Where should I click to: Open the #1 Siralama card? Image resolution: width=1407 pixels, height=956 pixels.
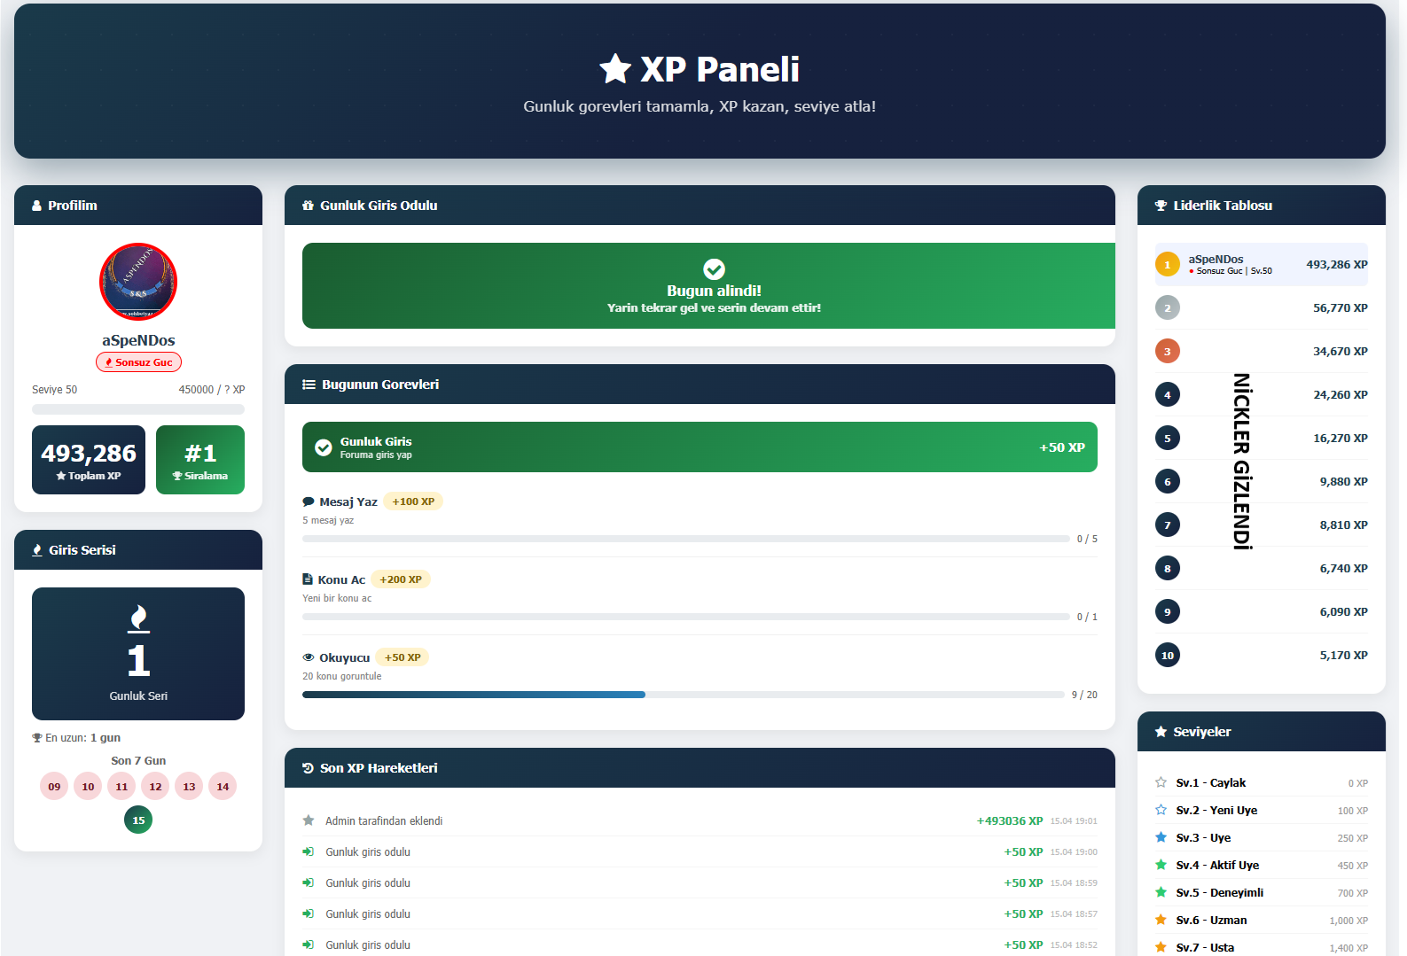click(200, 460)
